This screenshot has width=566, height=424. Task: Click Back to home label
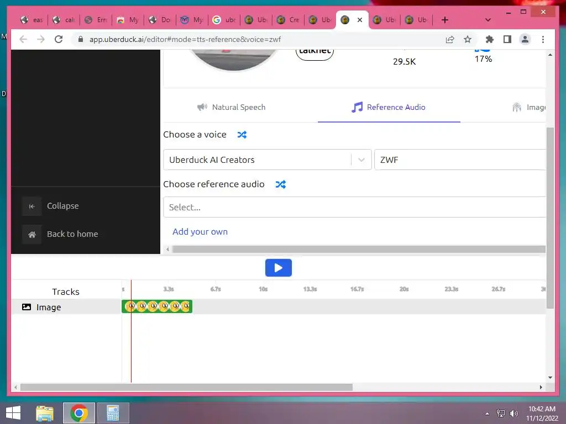click(72, 234)
